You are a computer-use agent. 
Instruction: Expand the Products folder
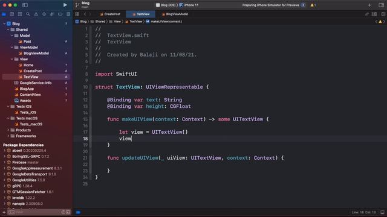click(8, 130)
